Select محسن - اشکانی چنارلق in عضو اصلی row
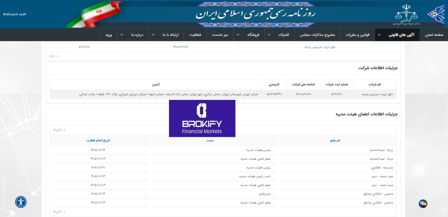448x217 pixels. tap(379, 203)
